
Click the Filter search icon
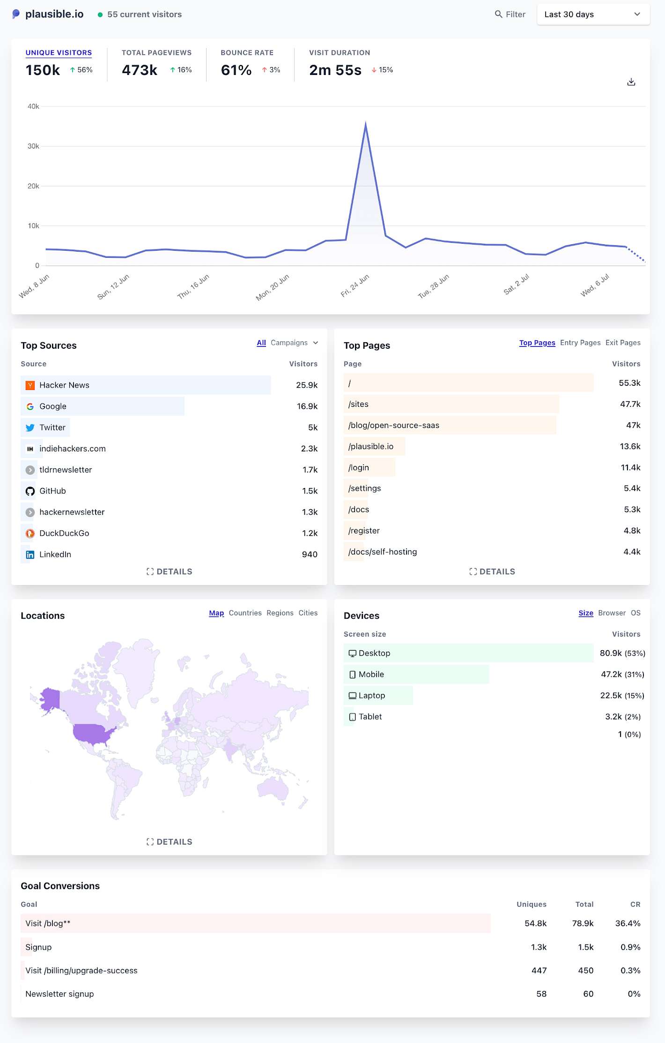[498, 14]
